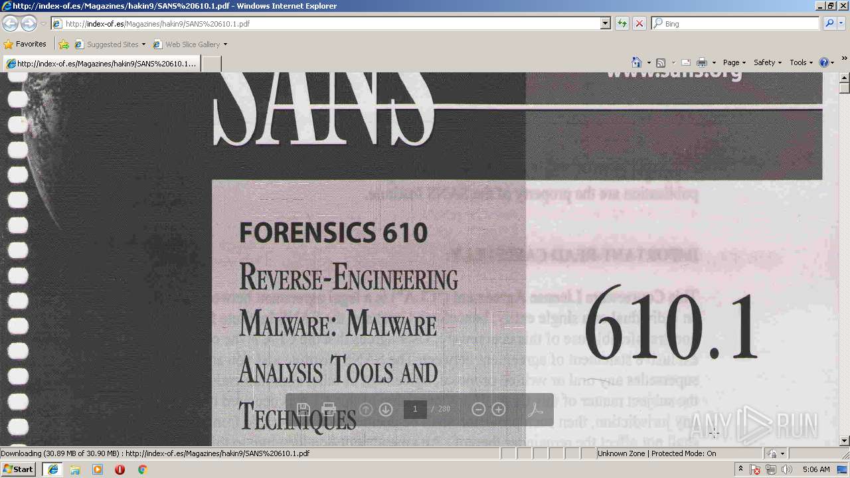This screenshot has height=478, width=850.
Task: Go to previous PDF page arrow
Action: tap(365, 409)
